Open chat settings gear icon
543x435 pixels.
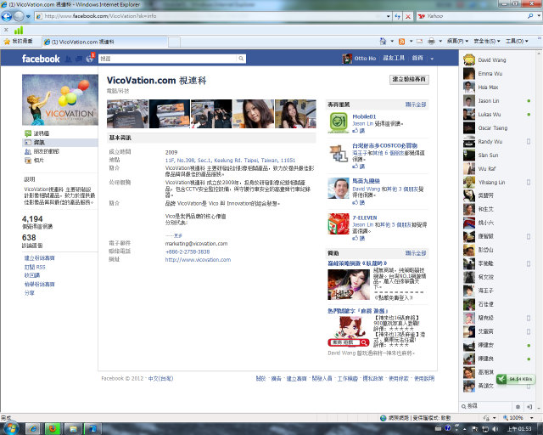coord(518,407)
